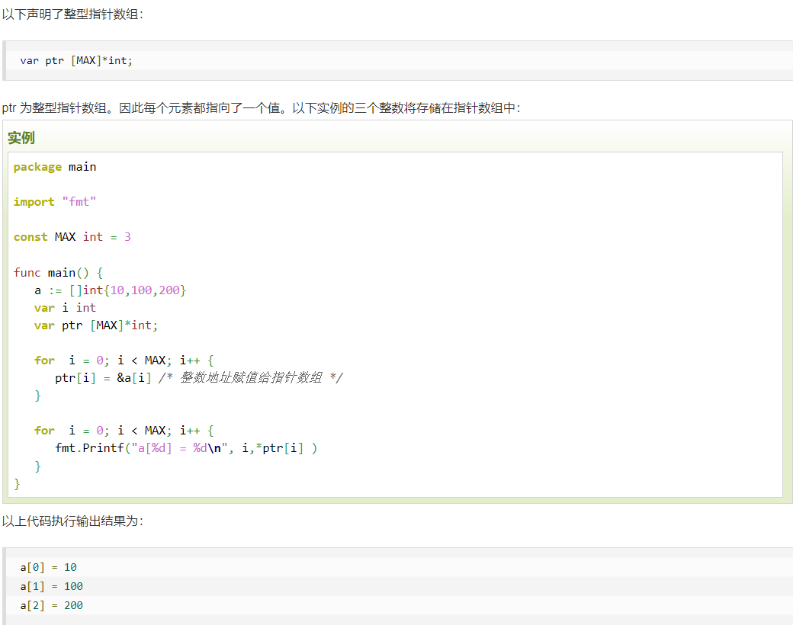Click the fmt.Printf statement line
Image resolution: width=793 pixels, height=625 pixels.
point(186,448)
